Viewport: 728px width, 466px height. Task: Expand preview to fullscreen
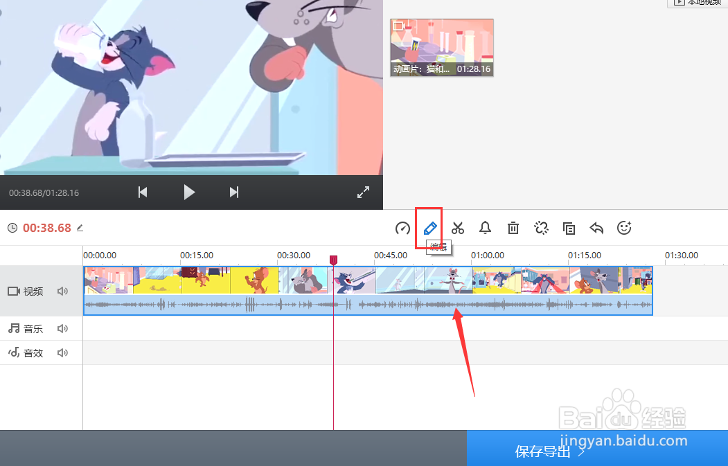(x=364, y=192)
